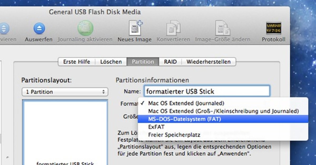
Task: Open the RAID tab
Action: tap(170, 62)
